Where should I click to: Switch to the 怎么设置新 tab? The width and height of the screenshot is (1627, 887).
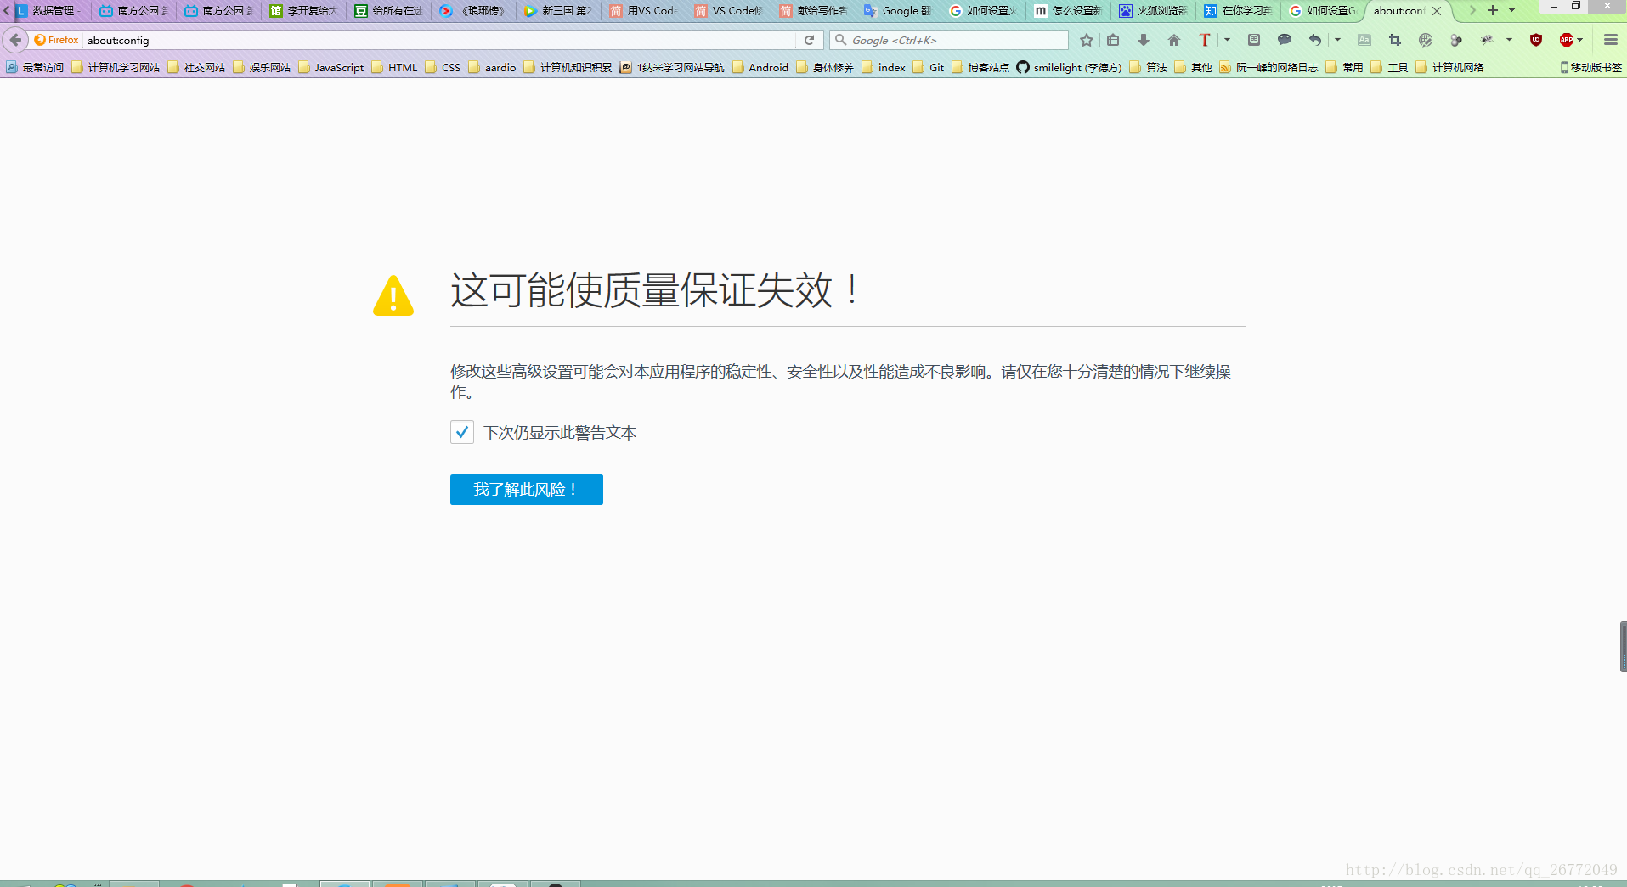click(x=1068, y=11)
